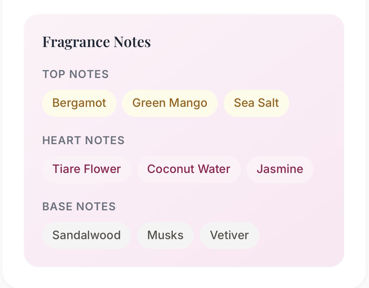Image resolution: width=369 pixels, height=288 pixels.
Task: Tap the Musks tag
Action: [165, 235]
